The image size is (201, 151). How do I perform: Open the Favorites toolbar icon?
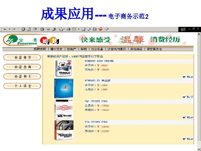click(x=48, y=29)
